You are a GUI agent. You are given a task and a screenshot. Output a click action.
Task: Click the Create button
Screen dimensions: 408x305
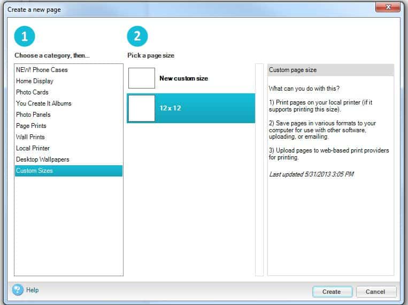(332, 292)
